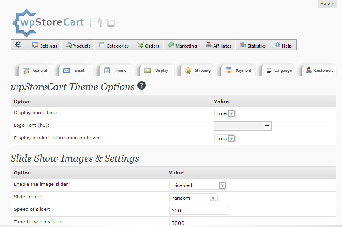This screenshot has width=342, height=227.
Task: Click the Langauge text lines icon
Action: tap(269, 71)
